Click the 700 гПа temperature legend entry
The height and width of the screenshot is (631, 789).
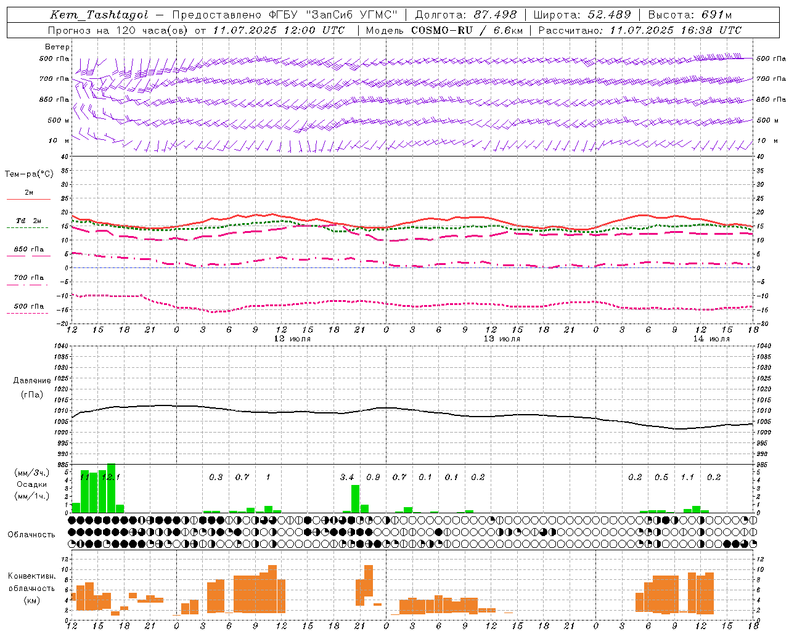(28, 278)
